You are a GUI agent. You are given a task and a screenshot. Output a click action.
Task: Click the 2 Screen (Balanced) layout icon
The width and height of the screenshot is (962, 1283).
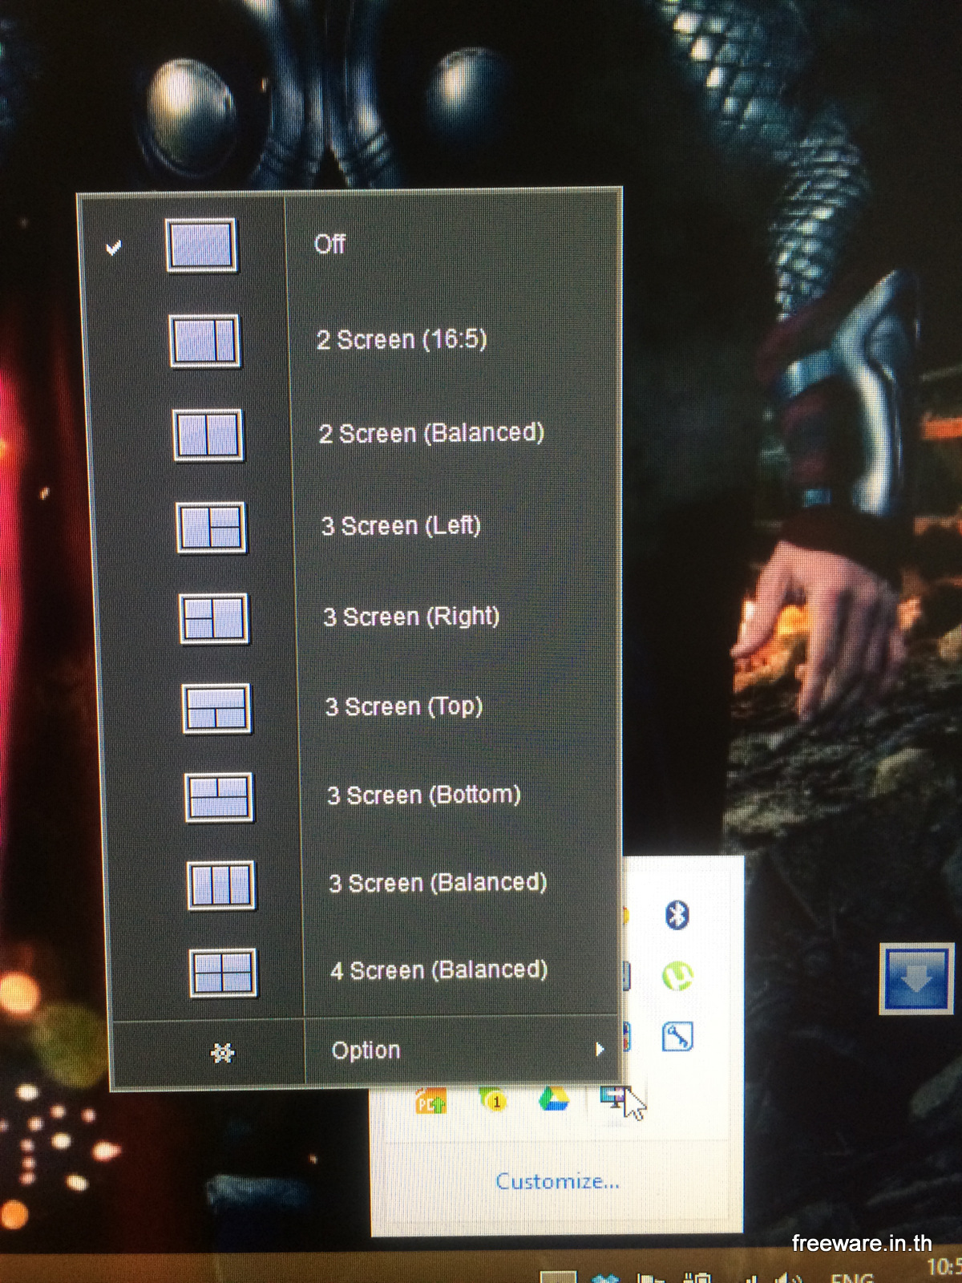(208, 435)
